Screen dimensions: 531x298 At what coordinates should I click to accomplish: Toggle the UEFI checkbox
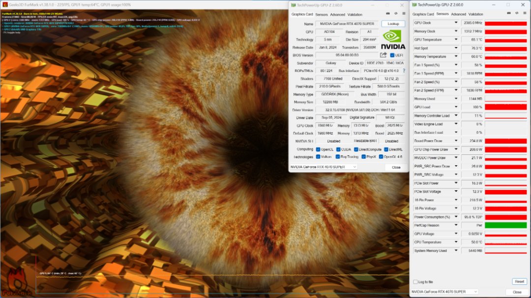(392, 55)
